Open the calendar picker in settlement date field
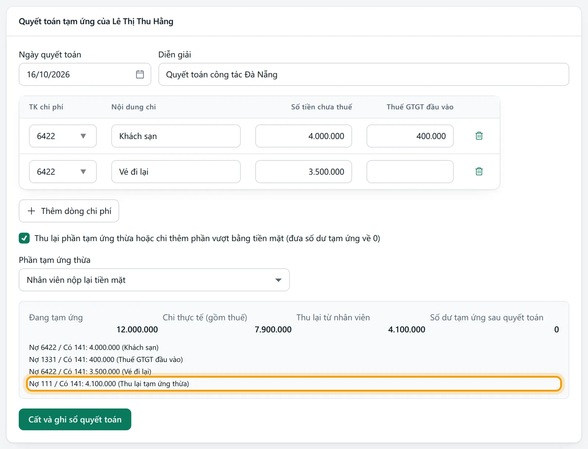The width and height of the screenshot is (588, 449). pos(140,75)
